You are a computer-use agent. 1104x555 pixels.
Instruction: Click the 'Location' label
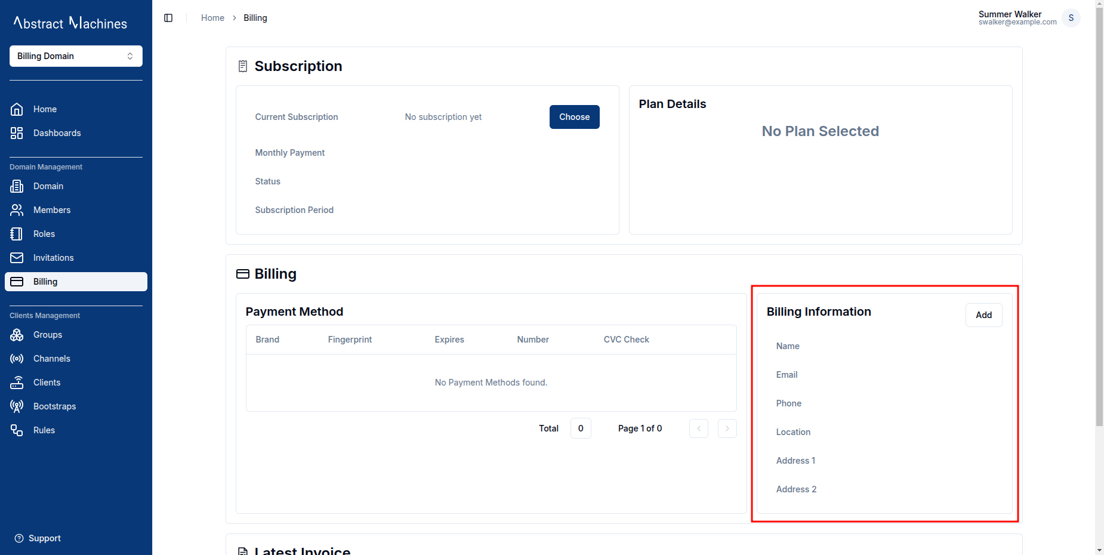pos(793,432)
